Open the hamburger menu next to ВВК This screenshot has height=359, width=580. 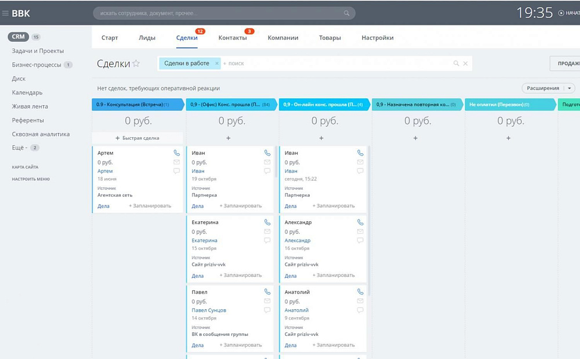click(x=5, y=13)
